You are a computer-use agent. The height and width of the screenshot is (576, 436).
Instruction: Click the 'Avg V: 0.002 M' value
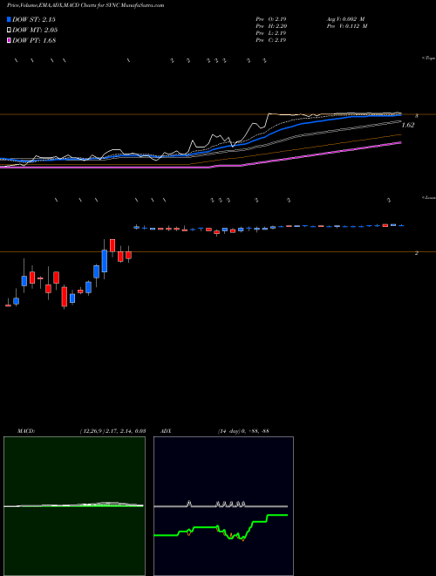tap(345, 18)
